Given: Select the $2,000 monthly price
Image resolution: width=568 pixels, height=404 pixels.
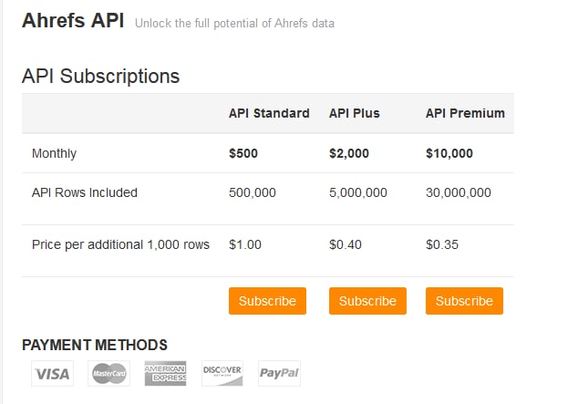Looking at the screenshot, I should pyautogui.click(x=349, y=153).
